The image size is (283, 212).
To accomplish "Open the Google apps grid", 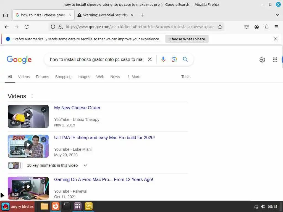I will pos(275,60).
